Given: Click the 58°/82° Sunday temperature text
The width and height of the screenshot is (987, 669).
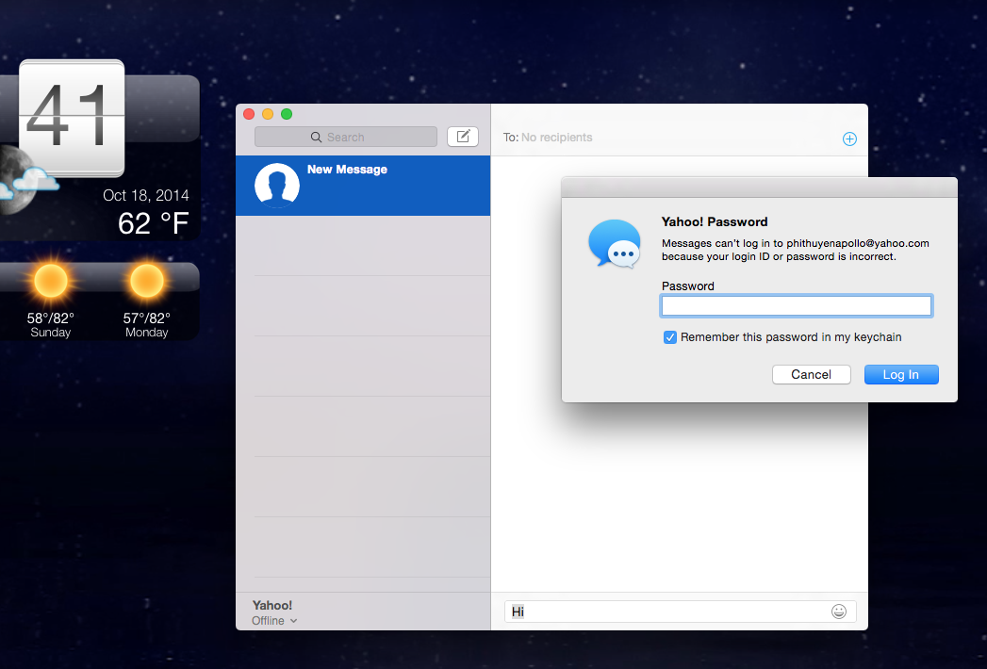Looking at the screenshot, I should 50,318.
